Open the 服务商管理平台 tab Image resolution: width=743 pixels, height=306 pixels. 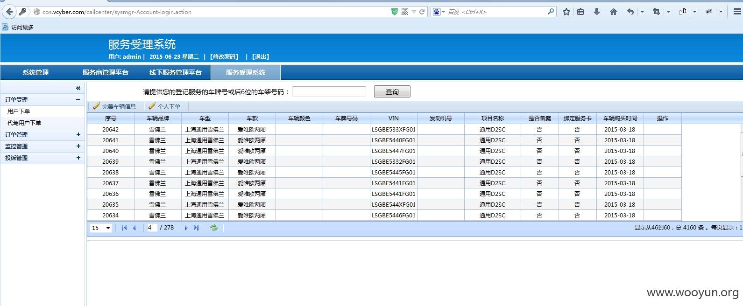[106, 72]
